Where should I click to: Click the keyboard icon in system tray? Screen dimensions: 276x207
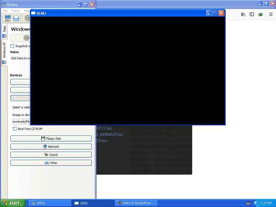click(249, 203)
